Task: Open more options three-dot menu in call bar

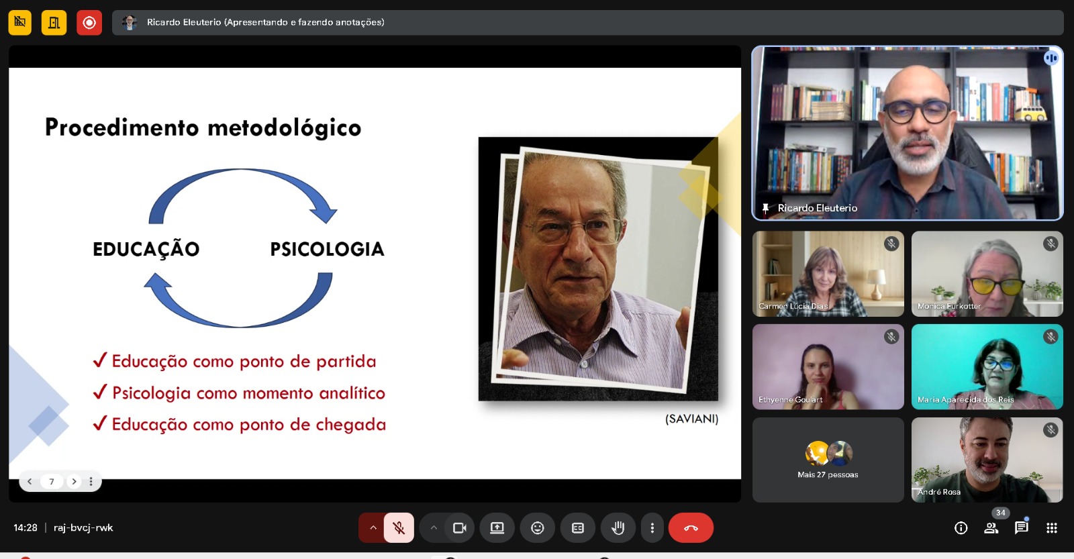Action: coord(652,528)
